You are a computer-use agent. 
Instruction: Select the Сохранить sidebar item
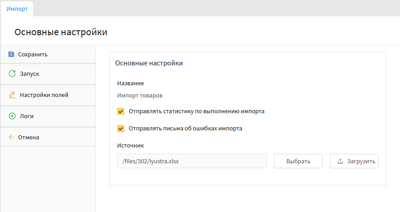(x=33, y=55)
